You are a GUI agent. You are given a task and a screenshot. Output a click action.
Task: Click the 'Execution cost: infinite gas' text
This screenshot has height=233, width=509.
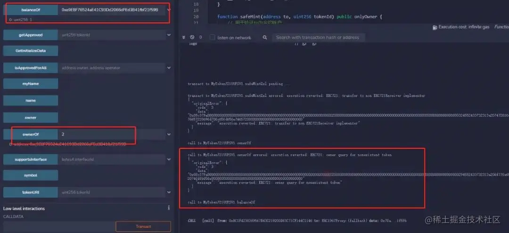[x=464, y=27]
